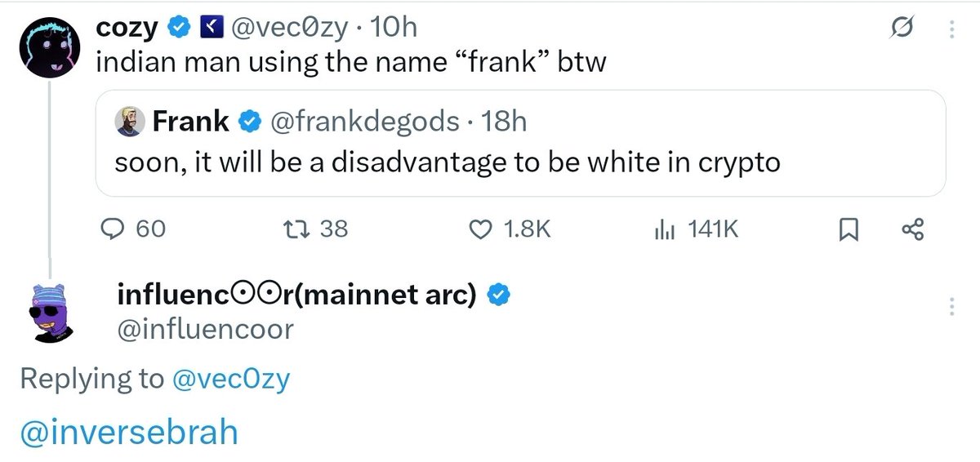980x462 pixels.
Task: Open more options on cozy's tweet
Action: pos(951,29)
